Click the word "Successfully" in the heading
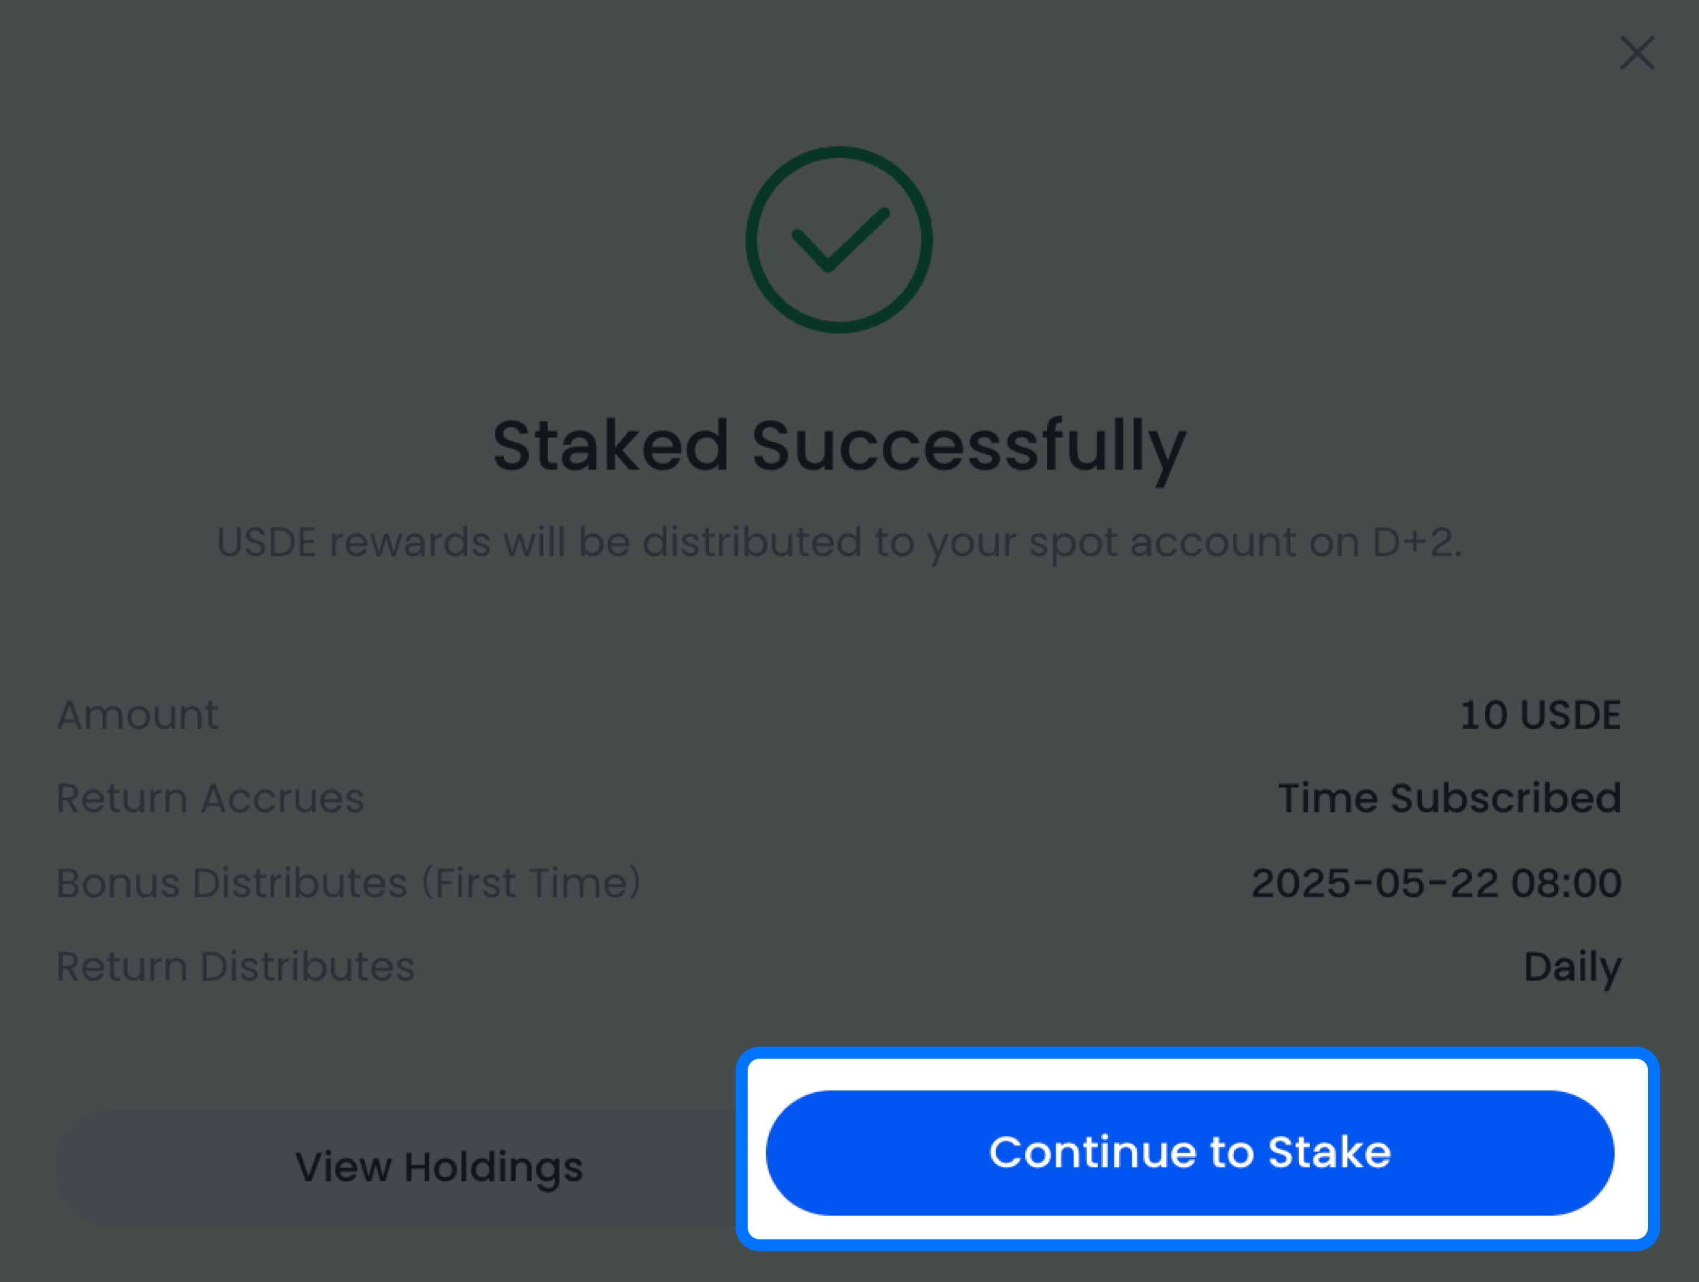 [x=969, y=446]
